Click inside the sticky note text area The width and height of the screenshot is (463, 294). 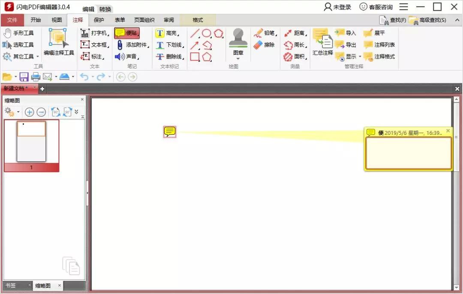click(409, 153)
